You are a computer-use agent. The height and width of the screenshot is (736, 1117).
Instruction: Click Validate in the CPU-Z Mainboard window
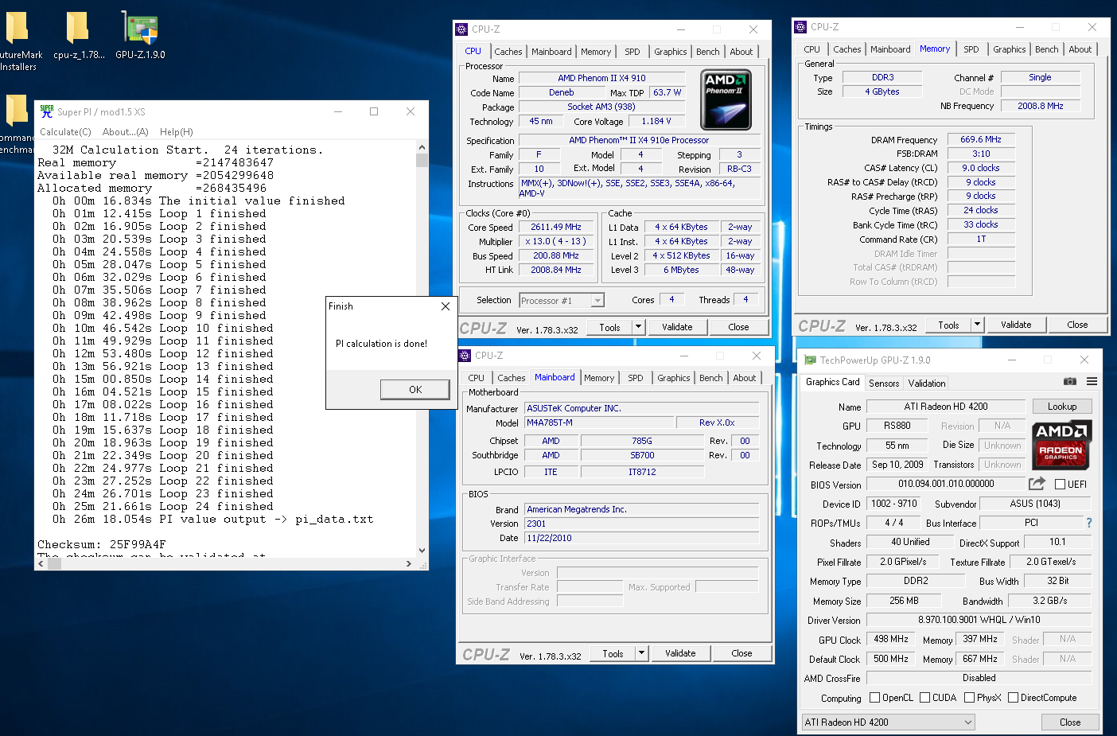click(x=680, y=653)
